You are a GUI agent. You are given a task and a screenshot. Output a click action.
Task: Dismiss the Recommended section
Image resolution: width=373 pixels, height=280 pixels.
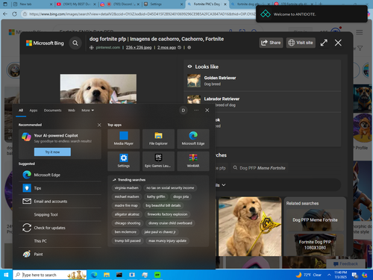coord(99,125)
